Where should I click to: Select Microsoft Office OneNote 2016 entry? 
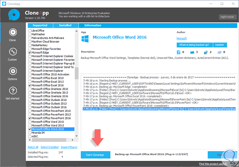tap(50, 96)
